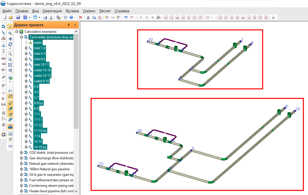Open the calculator icon dropdown arrow
308x195 pixels.
[x=29, y=17]
